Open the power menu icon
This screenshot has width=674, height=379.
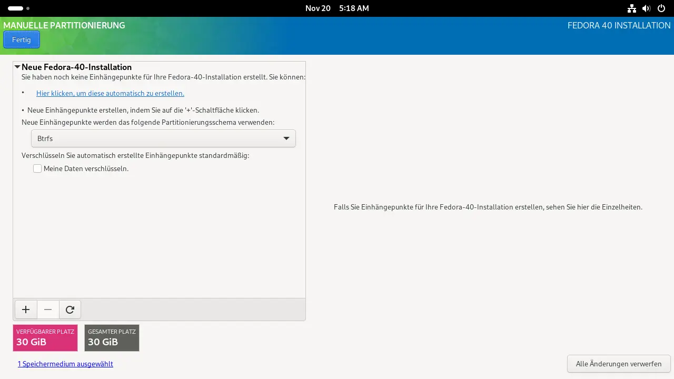661,8
